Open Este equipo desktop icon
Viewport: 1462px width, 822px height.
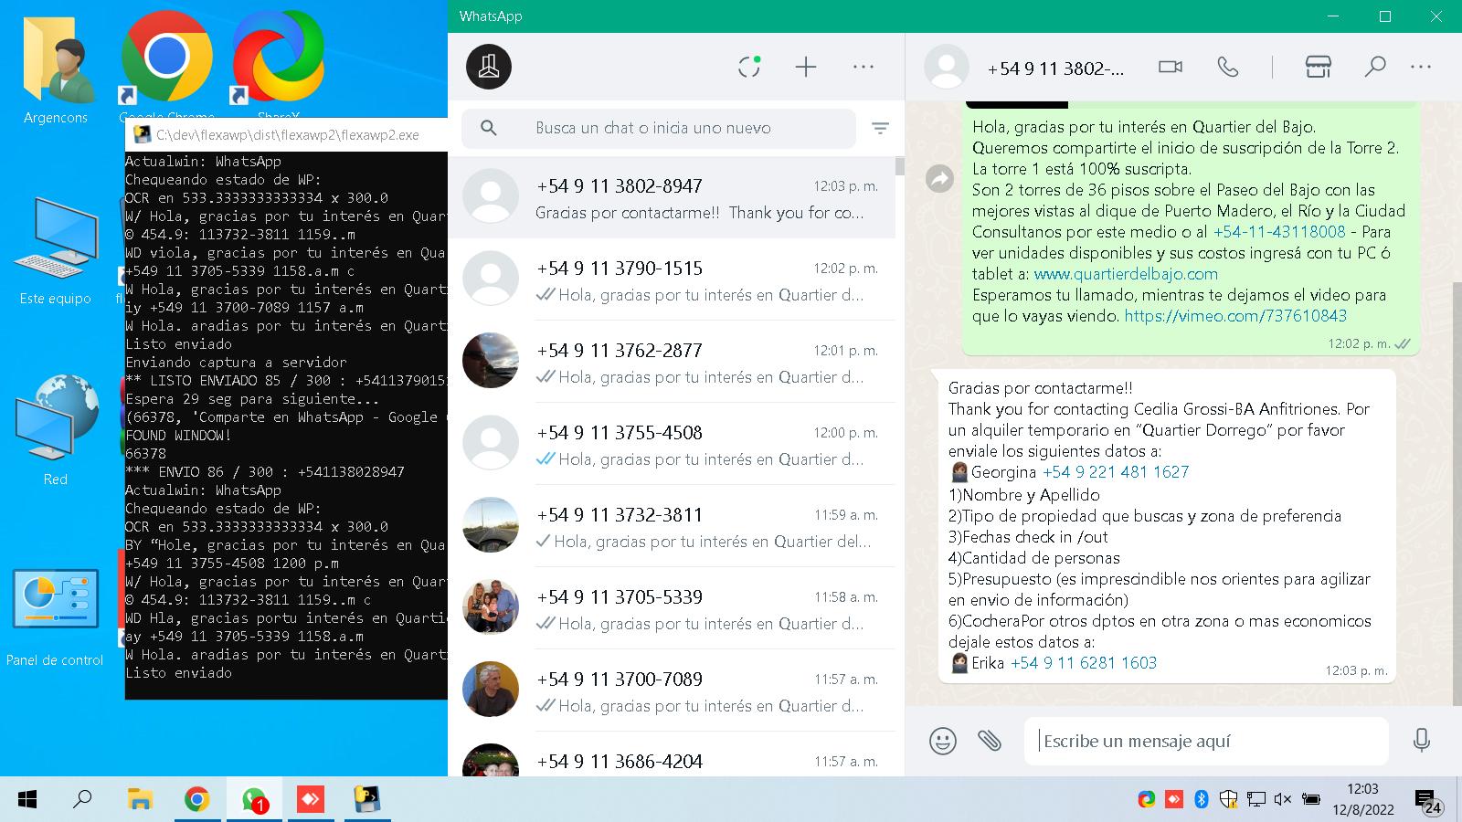(x=56, y=249)
